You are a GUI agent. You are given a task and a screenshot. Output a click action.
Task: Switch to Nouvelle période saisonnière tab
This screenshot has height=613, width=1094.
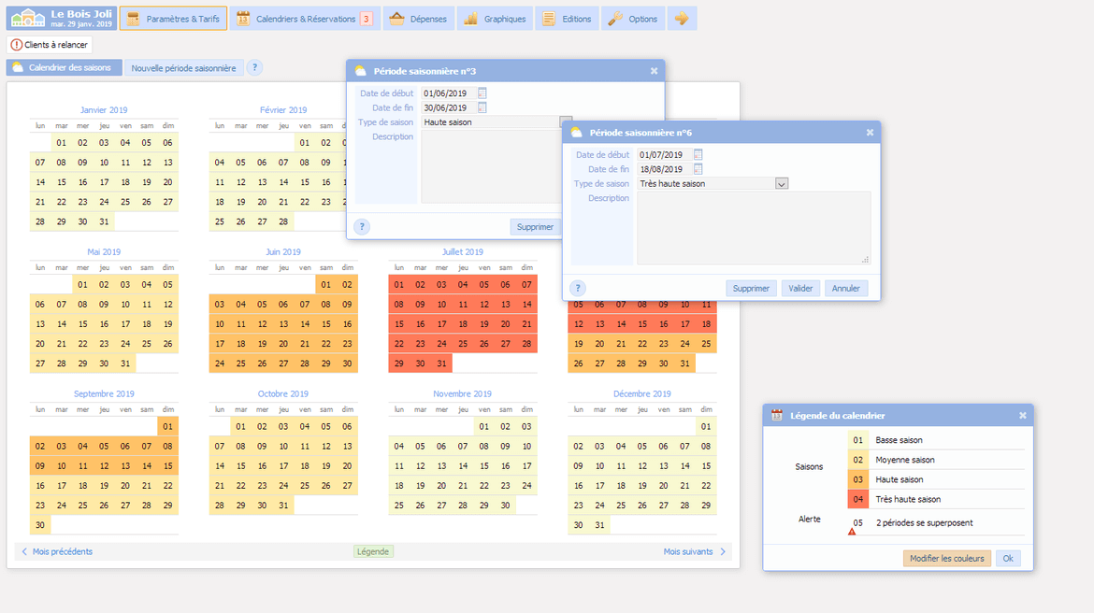tap(183, 68)
